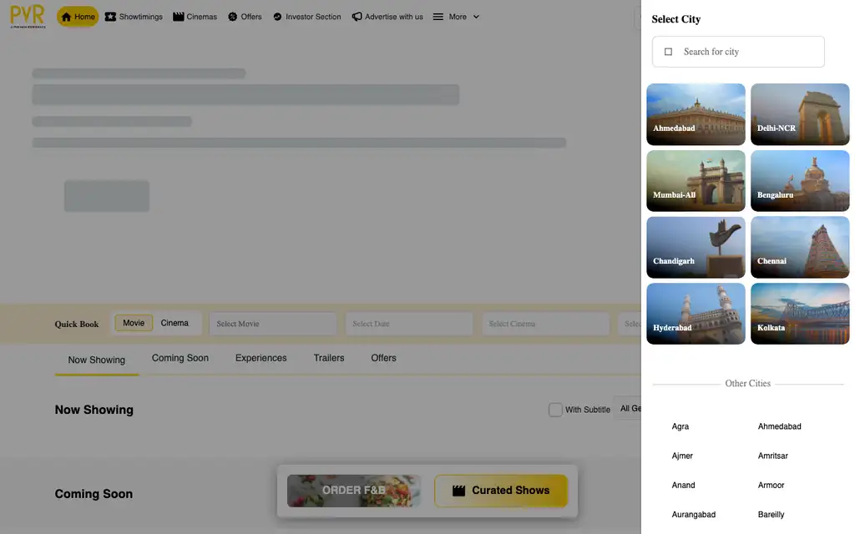Open the Offers item in top navigation

[245, 17]
